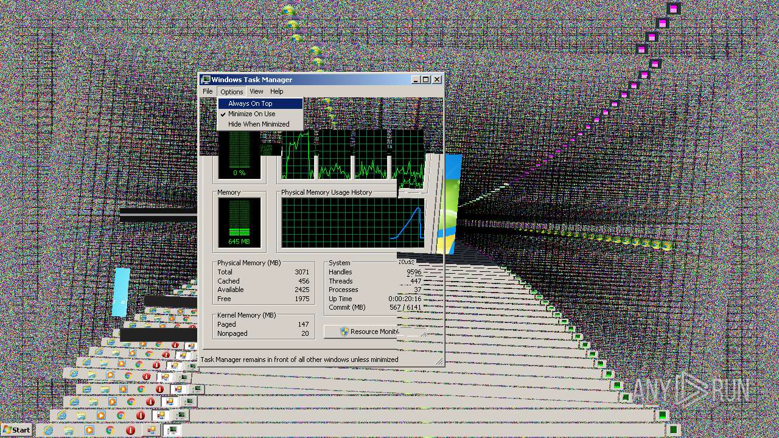Click the status bar text about Task Manager
The height and width of the screenshot is (438, 779).
(x=299, y=360)
